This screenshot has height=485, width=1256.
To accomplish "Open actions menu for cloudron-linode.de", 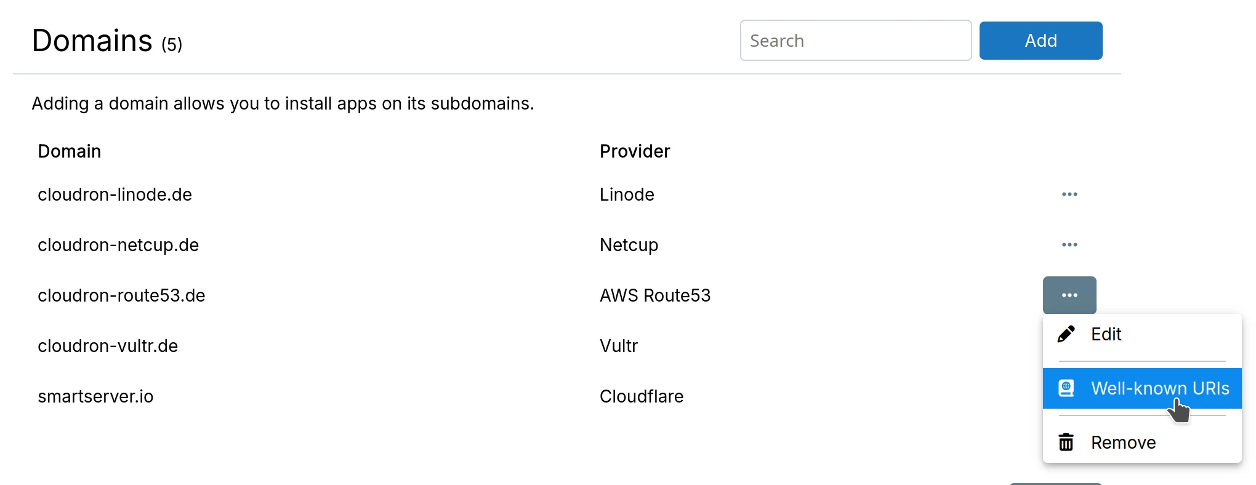I will 1069,194.
